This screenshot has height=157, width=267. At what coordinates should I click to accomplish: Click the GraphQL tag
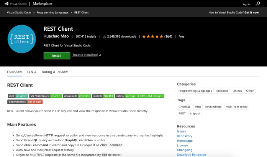(x=184, y=107)
